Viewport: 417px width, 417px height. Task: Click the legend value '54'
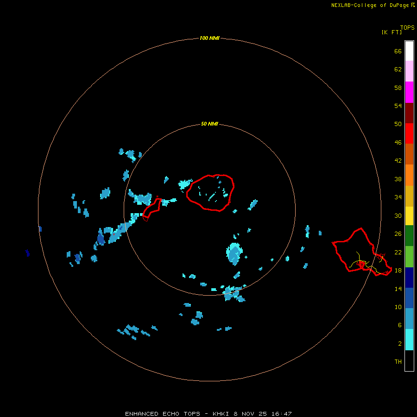tap(398, 106)
